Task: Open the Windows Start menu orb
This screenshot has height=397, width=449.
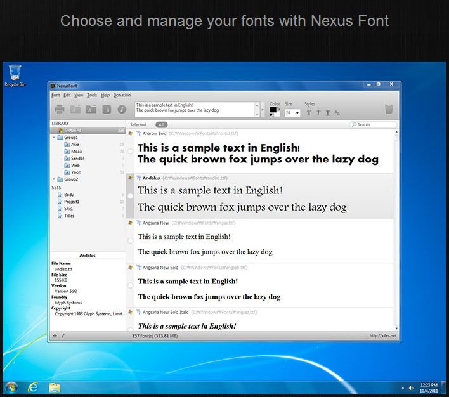Action: [x=11, y=388]
